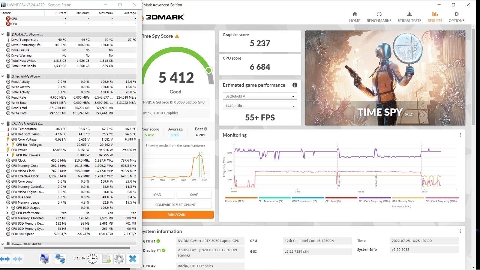This screenshot has height=270, width=480.
Task: Switch to the RESULTS tab
Action: tap(435, 17)
